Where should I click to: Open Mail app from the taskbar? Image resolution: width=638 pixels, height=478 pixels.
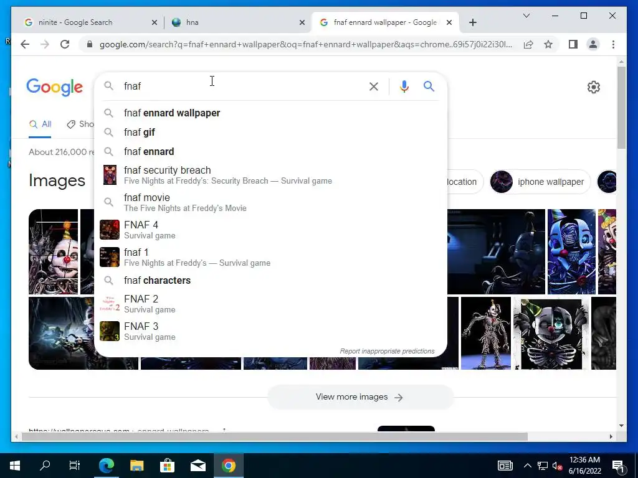[198, 466]
